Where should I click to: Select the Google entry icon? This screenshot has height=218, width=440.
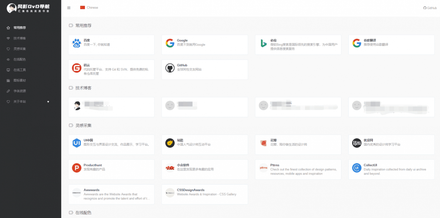170,42
